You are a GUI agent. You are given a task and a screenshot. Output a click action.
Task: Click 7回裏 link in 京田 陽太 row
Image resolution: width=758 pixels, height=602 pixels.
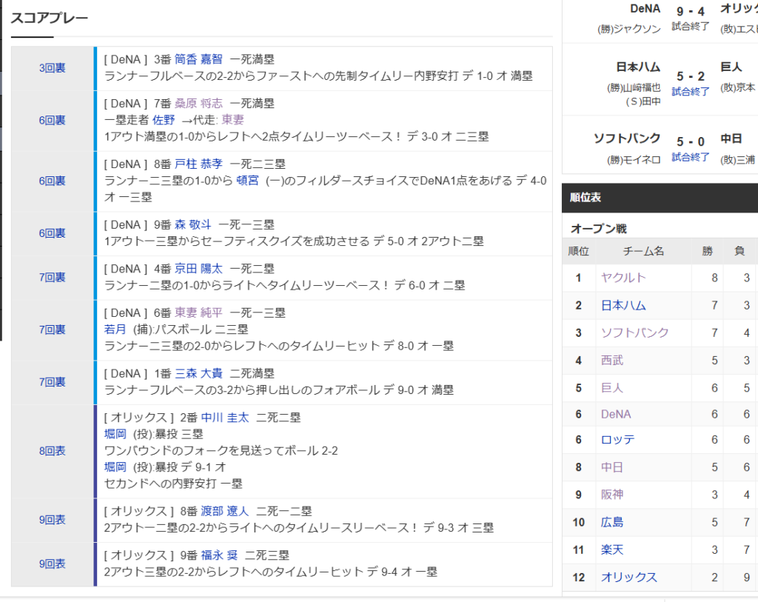(53, 277)
